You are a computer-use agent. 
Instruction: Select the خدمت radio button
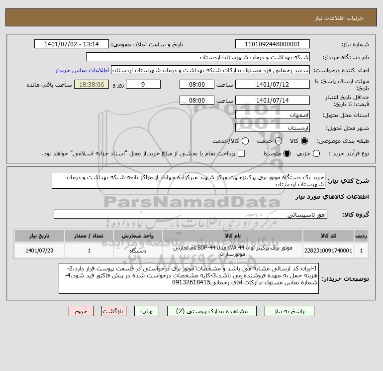coord(279,141)
